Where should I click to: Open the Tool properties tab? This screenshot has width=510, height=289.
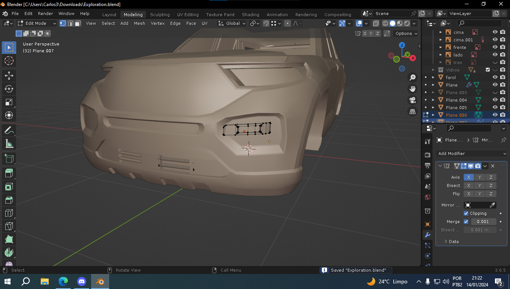[428, 141]
